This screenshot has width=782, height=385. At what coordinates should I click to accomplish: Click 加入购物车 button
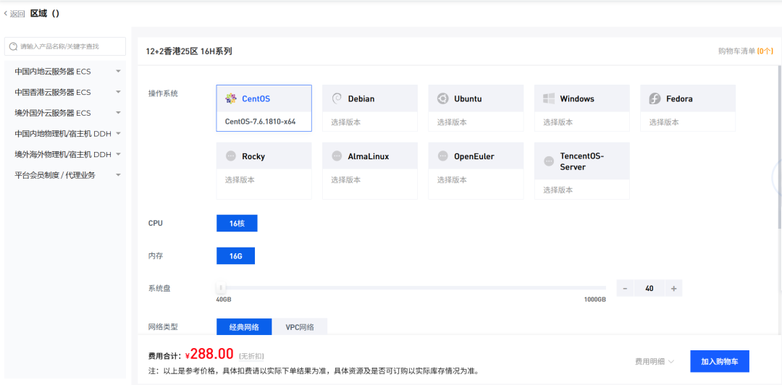click(x=720, y=361)
